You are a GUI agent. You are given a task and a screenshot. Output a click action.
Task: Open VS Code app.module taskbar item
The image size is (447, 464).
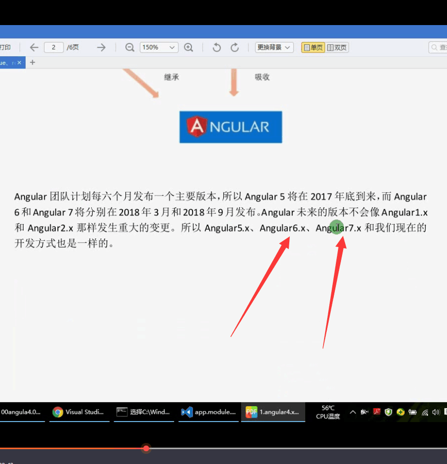click(x=208, y=412)
